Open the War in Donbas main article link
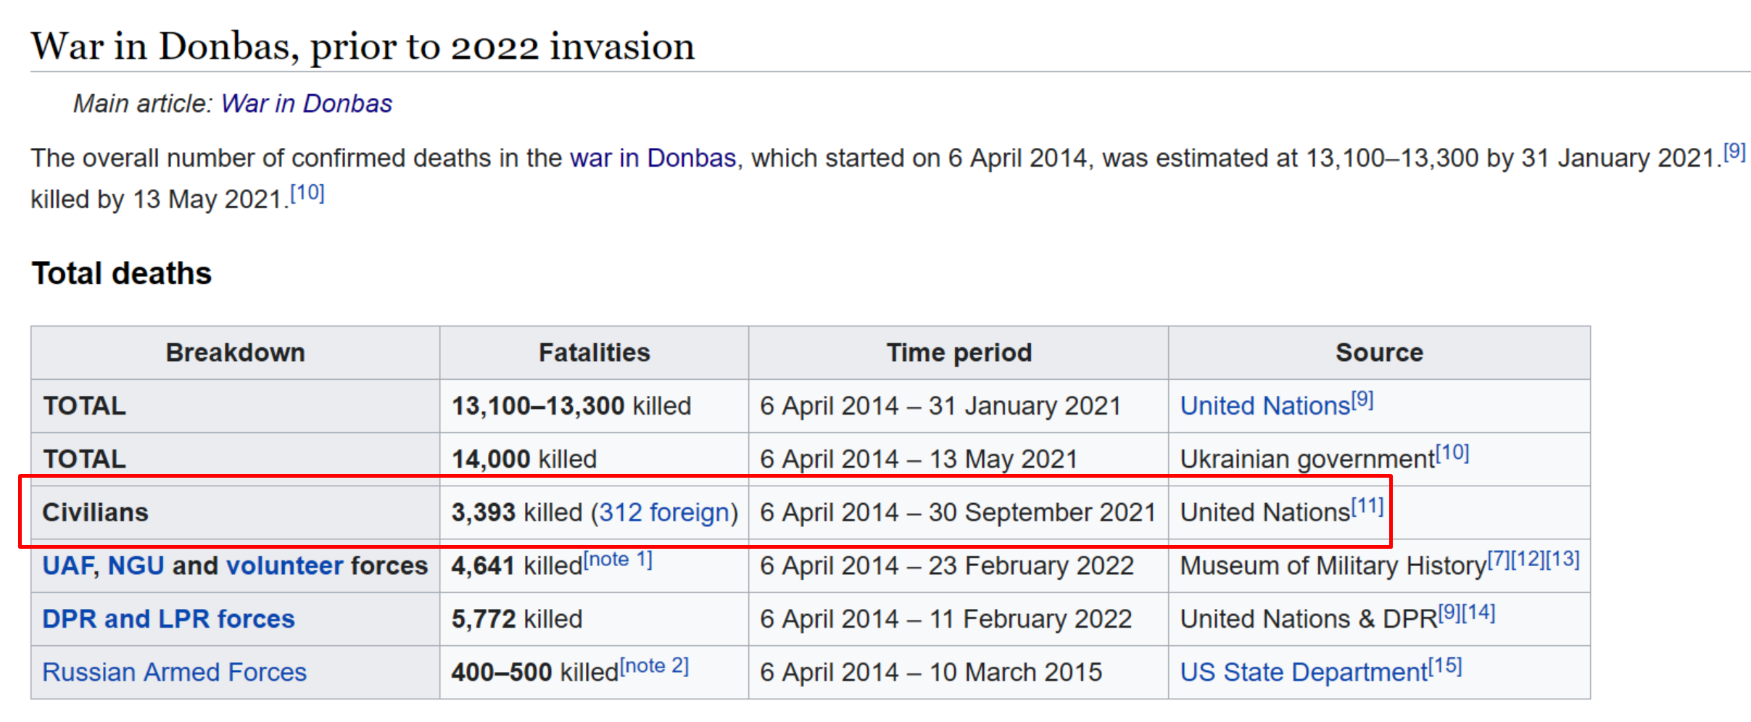Image resolution: width=1751 pixels, height=722 pixels. 306,104
